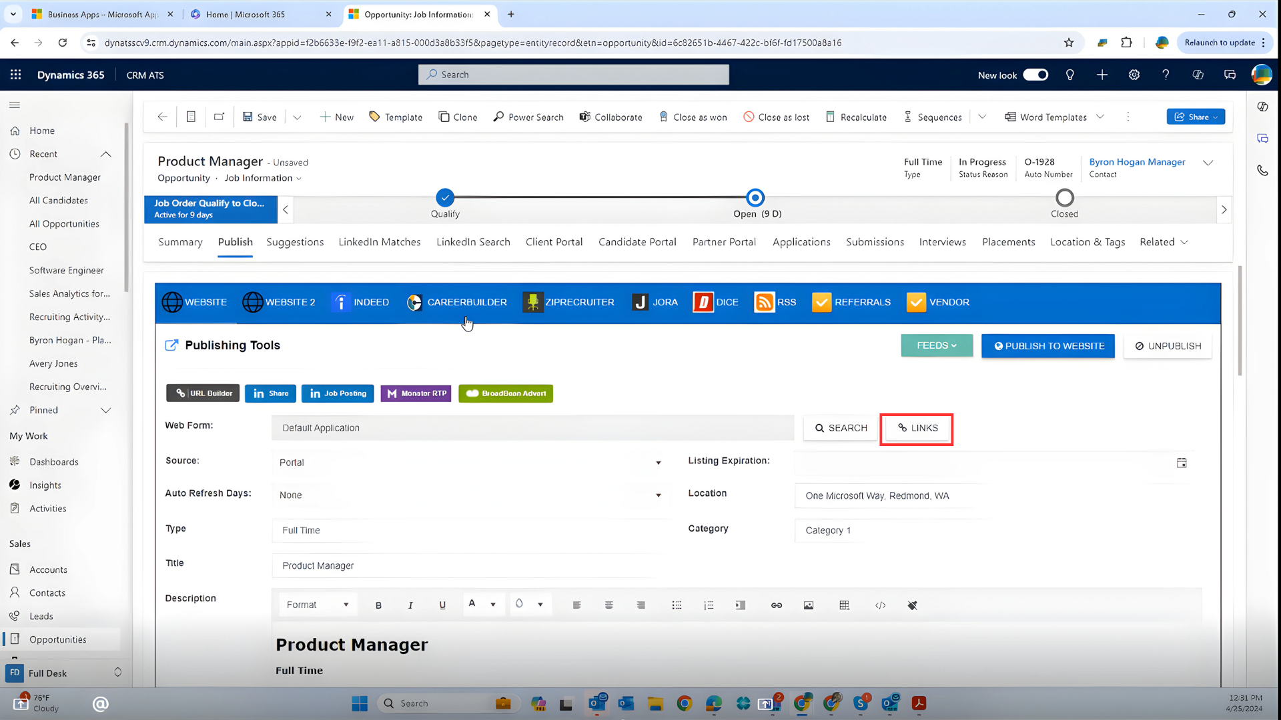The width and height of the screenshot is (1281, 720).
Task: Open the Client Portal tab
Action: pyautogui.click(x=554, y=242)
